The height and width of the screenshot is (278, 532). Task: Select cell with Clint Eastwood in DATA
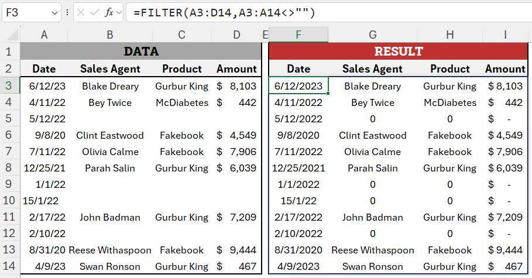(x=110, y=135)
